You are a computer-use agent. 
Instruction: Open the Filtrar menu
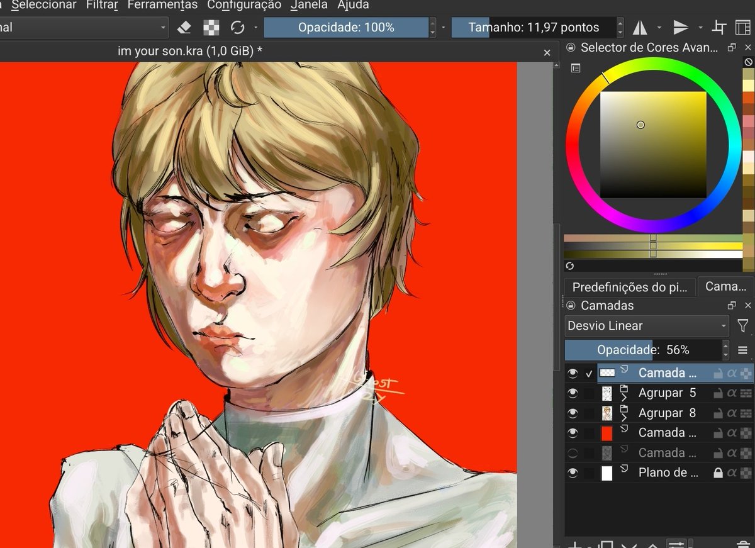coord(101,5)
